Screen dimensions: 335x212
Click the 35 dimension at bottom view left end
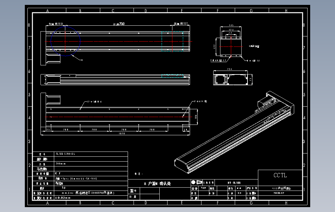[x=48, y=129]
